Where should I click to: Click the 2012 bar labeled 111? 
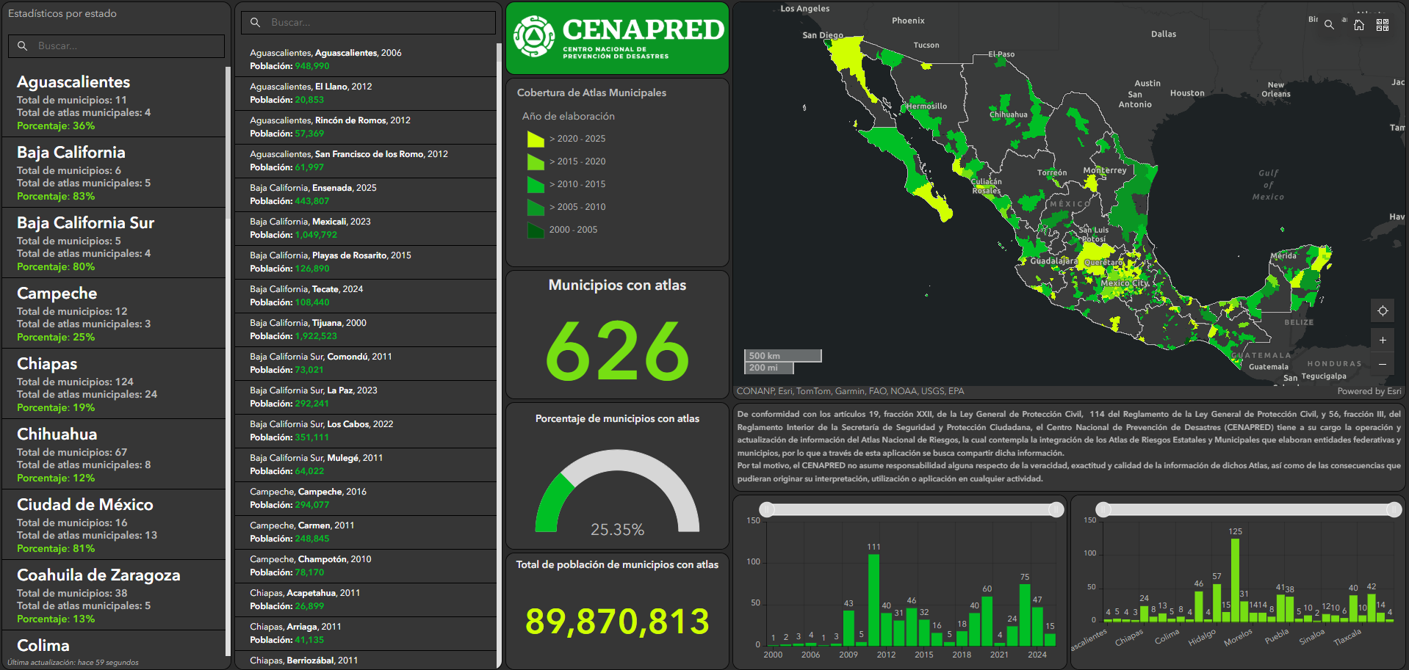873,599
